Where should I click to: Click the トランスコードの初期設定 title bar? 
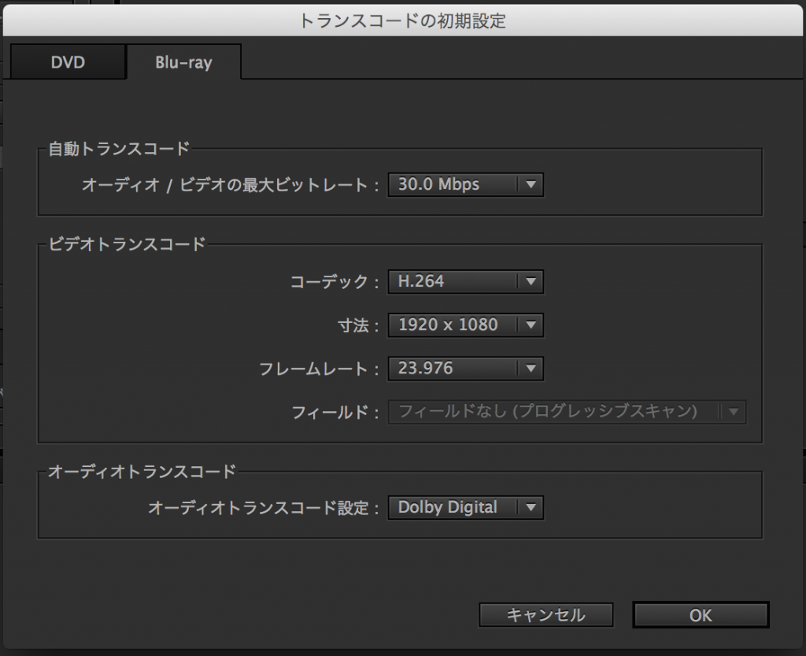click(x=402, y=20)
